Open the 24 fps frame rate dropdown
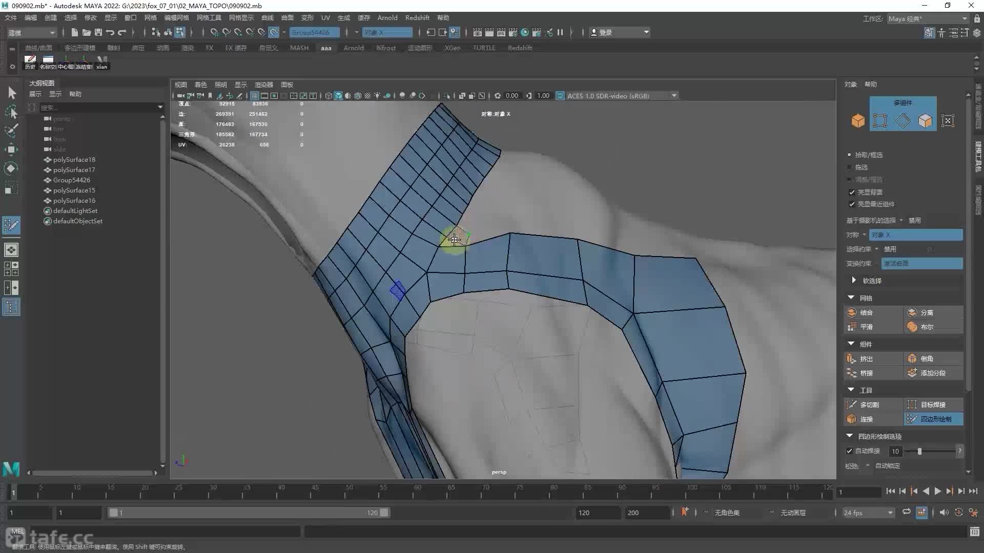 (868, 513)
